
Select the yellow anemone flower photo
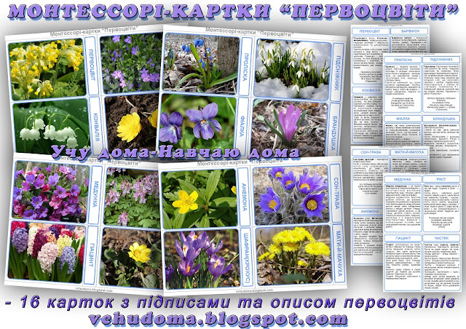click(199, 199)
